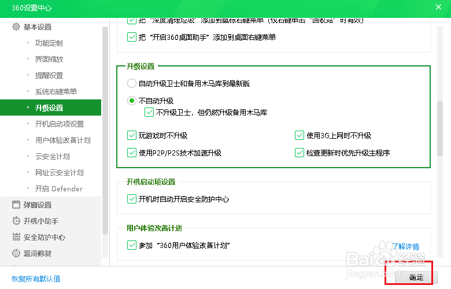Click the 升级设置 group heading
This screenshot has height=289, width=451.
pyautogui.click(x=141, y=66)
